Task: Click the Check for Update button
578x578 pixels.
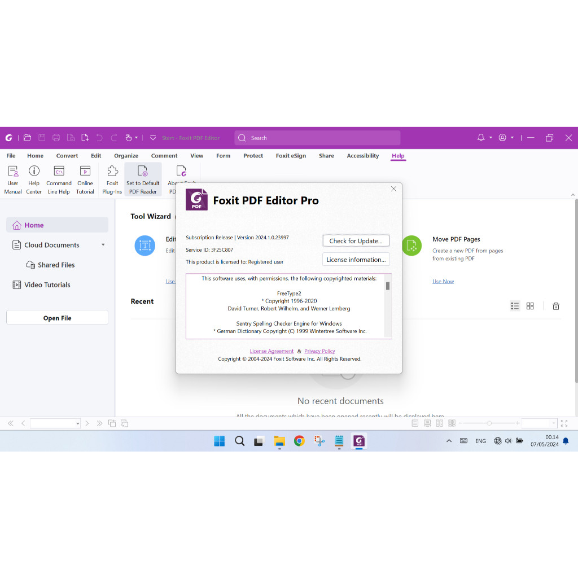Action: 356,240
